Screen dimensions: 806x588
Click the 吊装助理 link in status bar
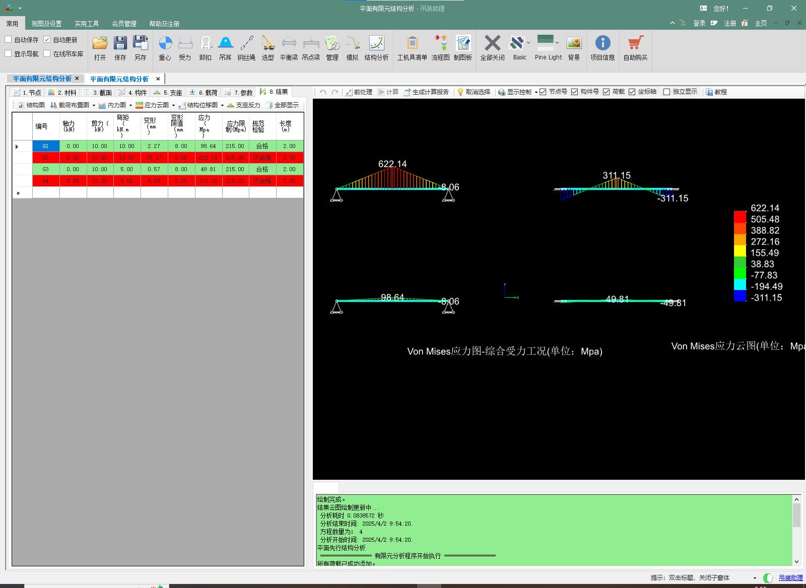point(790,578)
